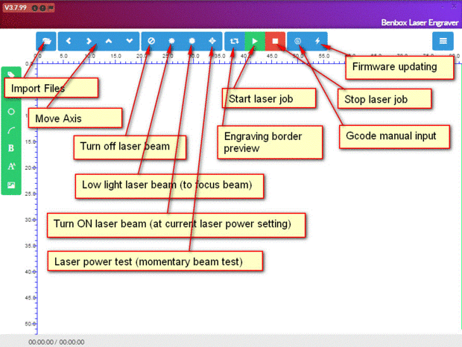This screenshot has width=462, height=347.
Task: Move axis down with chevron button
Action: pyautogui.click(x=130, y=41)
